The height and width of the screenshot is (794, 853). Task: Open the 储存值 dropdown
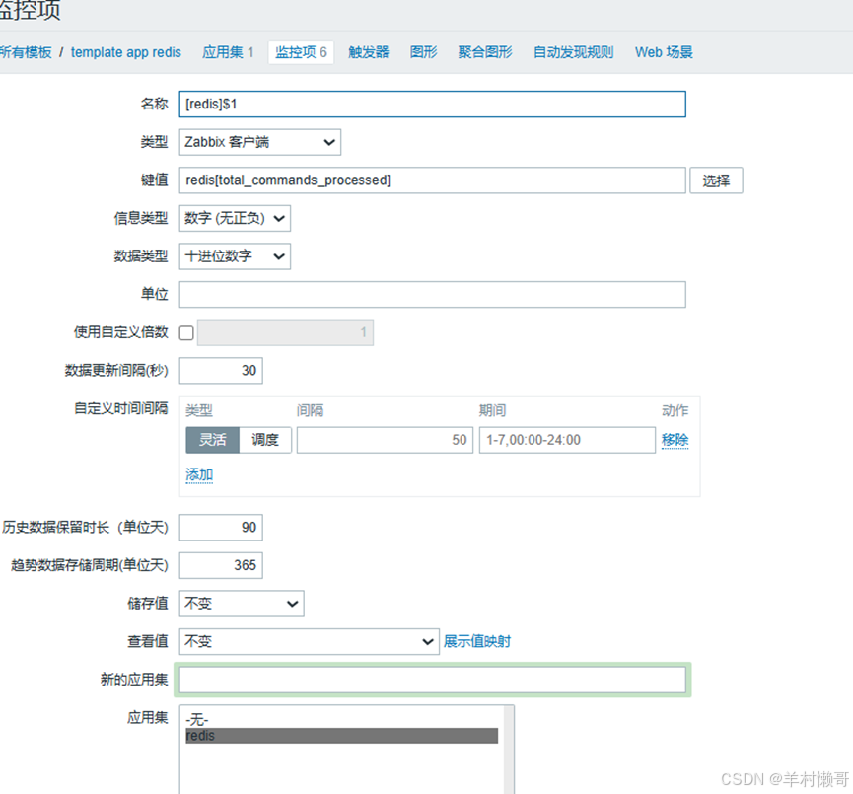click(242, 604)
